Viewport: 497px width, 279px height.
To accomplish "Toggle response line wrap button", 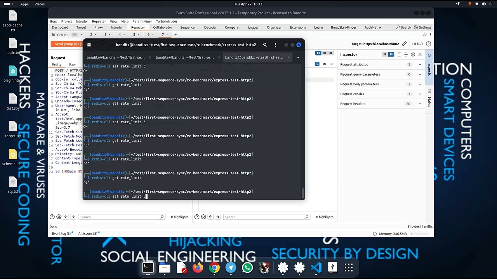I will (x=317, y=64).
